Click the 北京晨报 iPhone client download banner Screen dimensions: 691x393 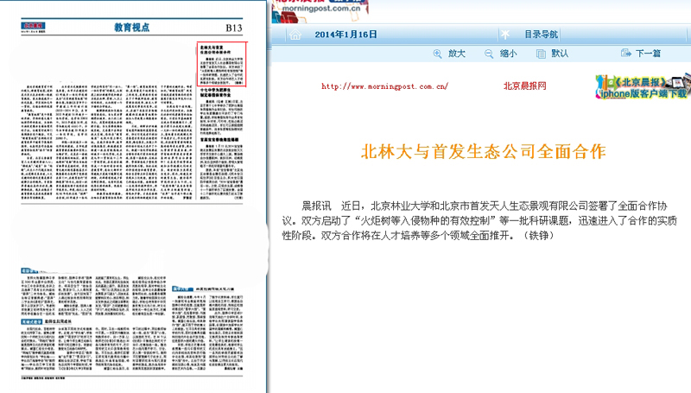point(643,86)
